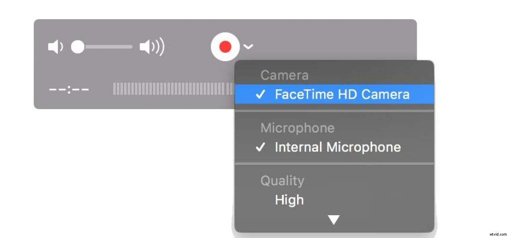Mute audio using the low volume speaker icon
Image resolution: width=514 pixels, height=238 pixels.
pyautogui.click(x=56, y=47)
